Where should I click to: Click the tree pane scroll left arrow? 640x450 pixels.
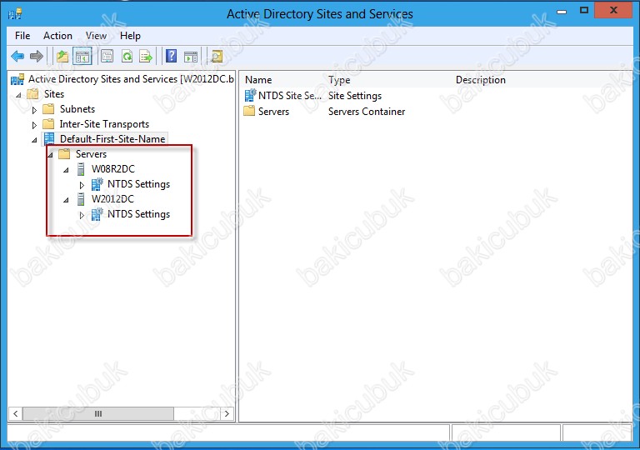click(16, 413)
